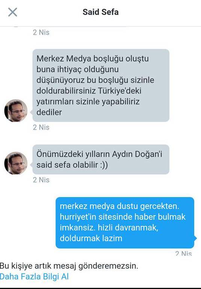Click the timestamp under the blue sent message

coord(183,254)
